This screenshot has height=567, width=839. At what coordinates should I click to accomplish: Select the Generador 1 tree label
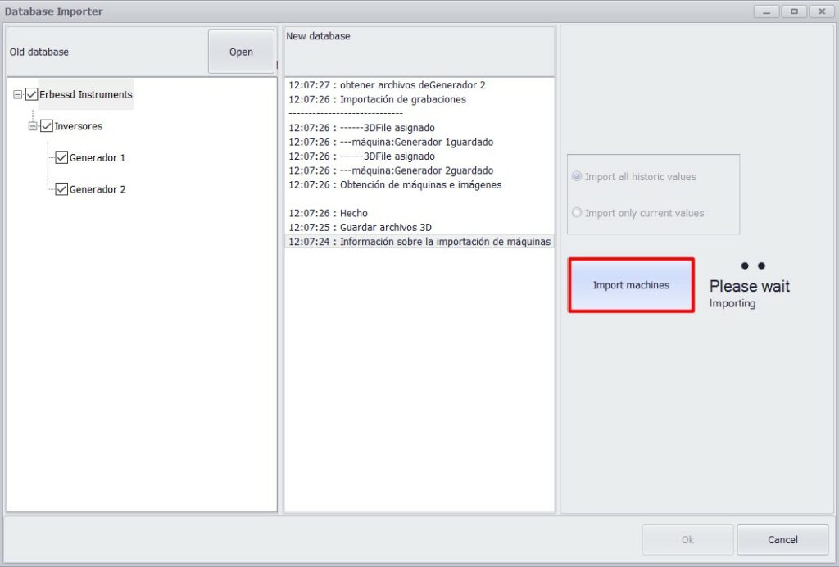tap(98, 158)
